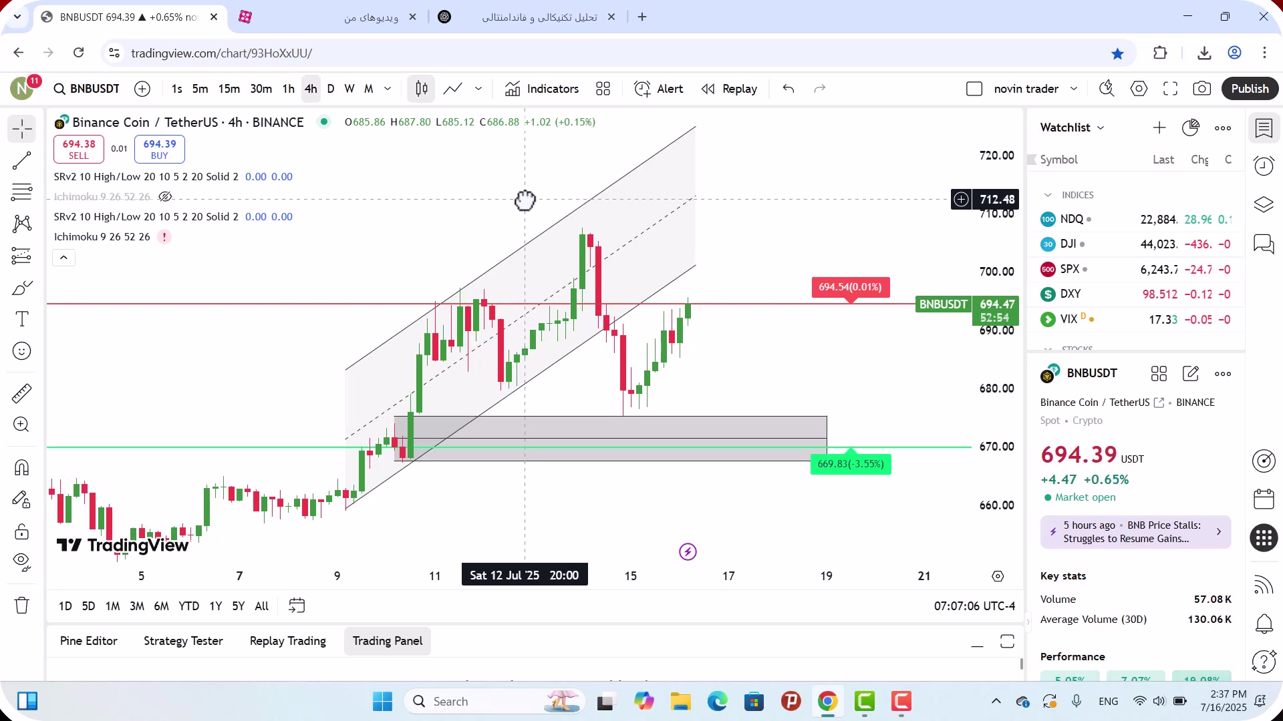Select the trend line drawing tool
This screenshot has height=721, width=1283.
(x=21, y=160)
